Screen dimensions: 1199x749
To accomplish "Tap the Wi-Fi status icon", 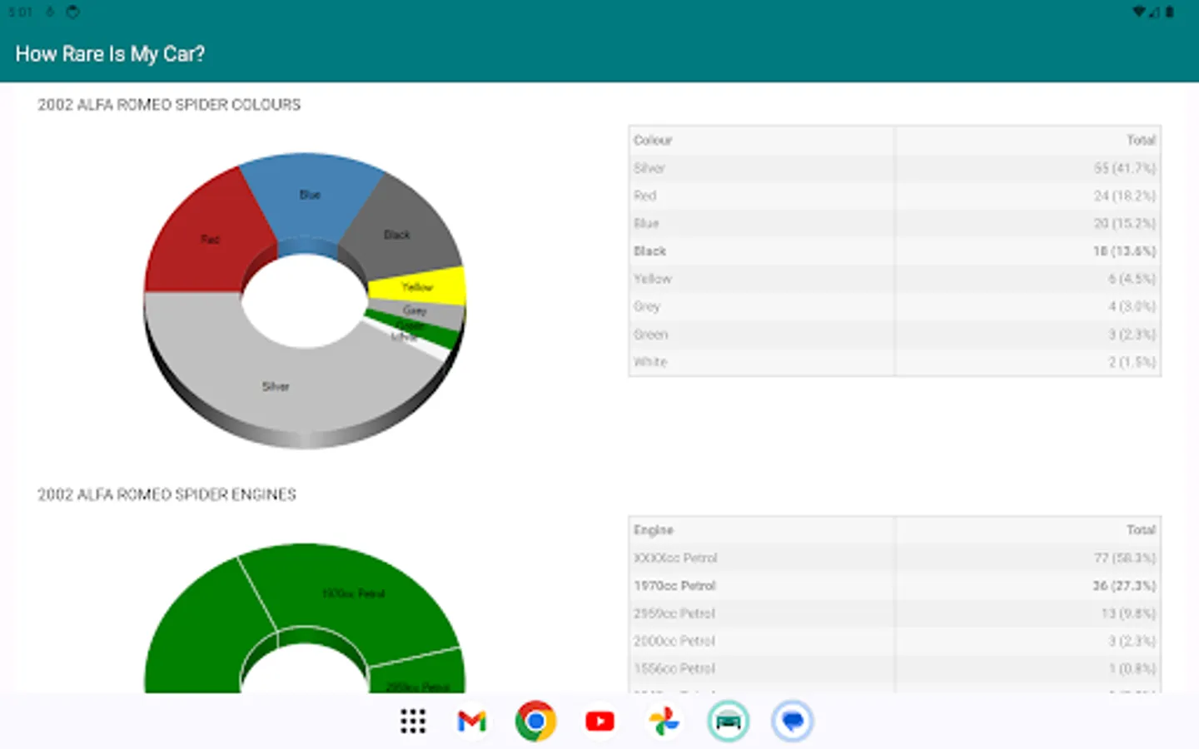I will (x=1139, y=12).
